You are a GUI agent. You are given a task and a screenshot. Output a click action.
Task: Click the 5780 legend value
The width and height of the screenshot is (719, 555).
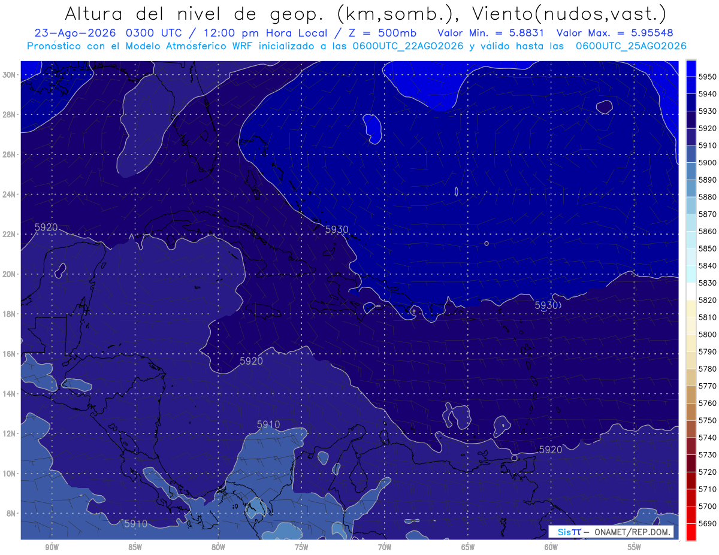[x=707, y=369]
